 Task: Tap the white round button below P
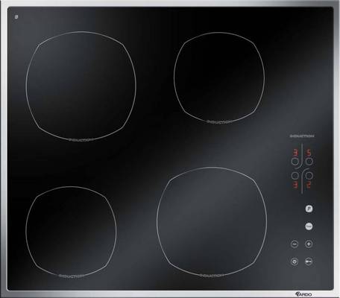coord(309,226)
